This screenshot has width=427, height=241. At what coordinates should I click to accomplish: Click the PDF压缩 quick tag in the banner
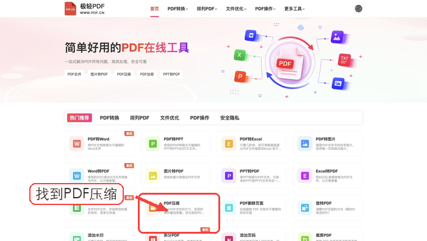click(x=124, y=74)
